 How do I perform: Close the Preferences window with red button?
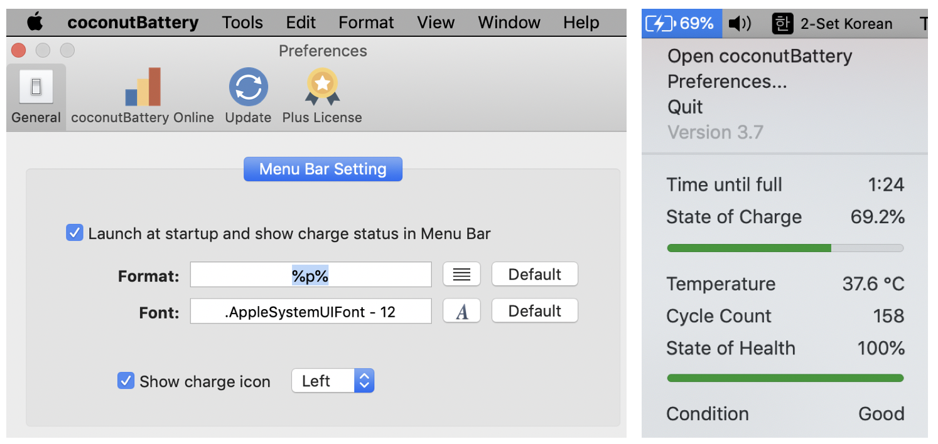19,50
